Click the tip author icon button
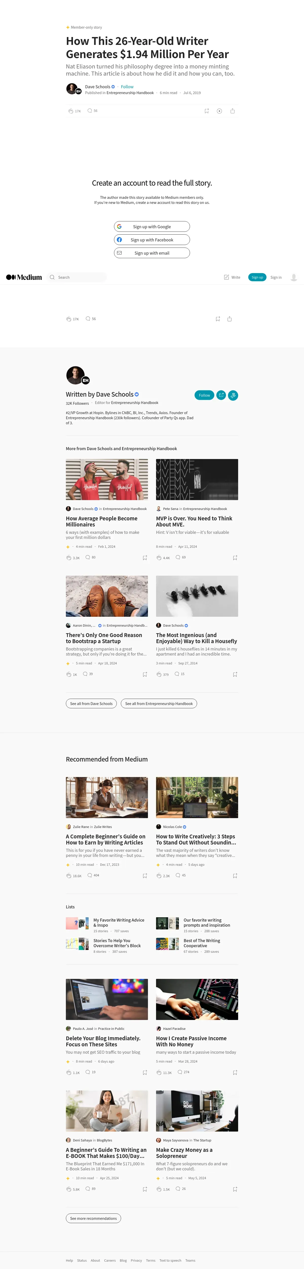Screen dimensions: 304x1269 [233, 395]
